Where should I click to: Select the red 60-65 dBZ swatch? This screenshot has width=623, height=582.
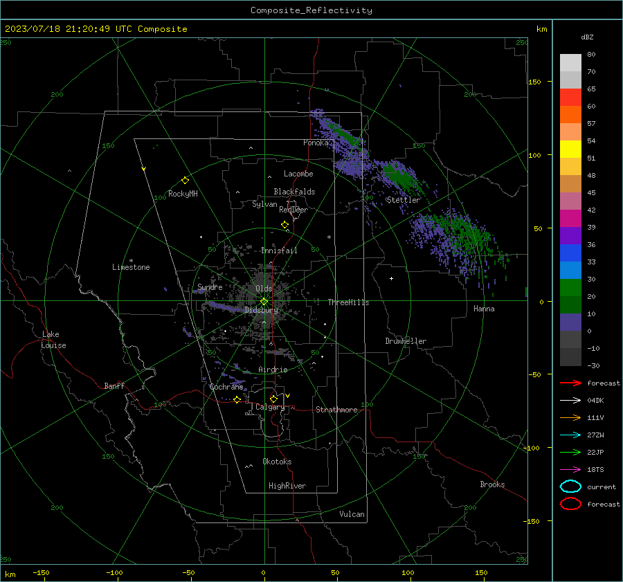tap(570, 97)
